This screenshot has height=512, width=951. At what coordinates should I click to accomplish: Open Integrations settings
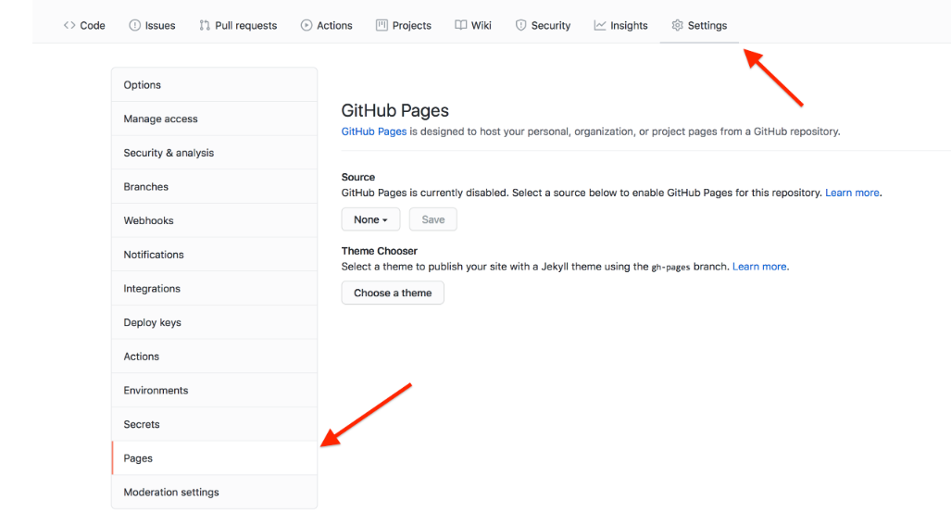(x=214, y=289)
